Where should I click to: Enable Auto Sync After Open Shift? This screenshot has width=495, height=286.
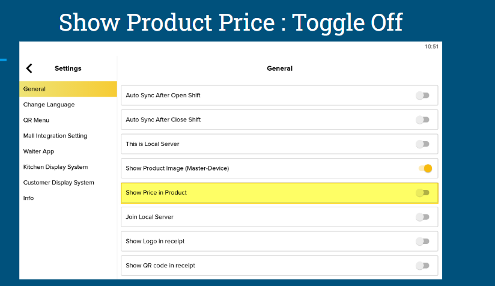click(422, 96)
